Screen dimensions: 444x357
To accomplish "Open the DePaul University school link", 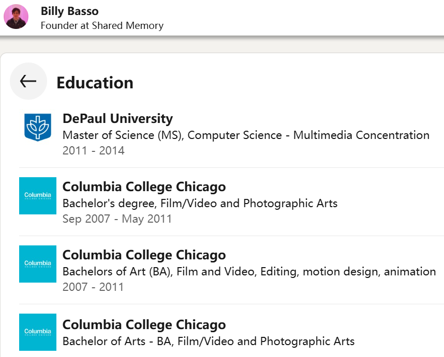I will coord(117,118).
